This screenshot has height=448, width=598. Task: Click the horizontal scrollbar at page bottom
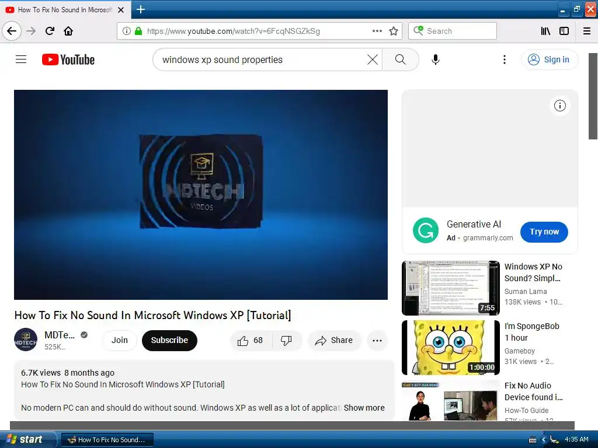pos(292,425)
